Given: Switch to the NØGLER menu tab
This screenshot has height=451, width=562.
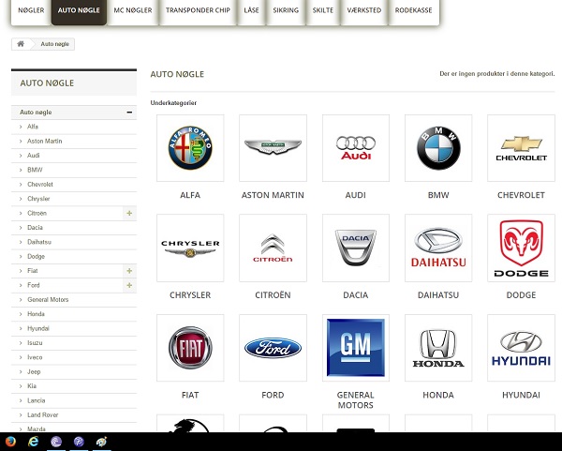Looking at the screenshot, I should [x=31, y=10].
